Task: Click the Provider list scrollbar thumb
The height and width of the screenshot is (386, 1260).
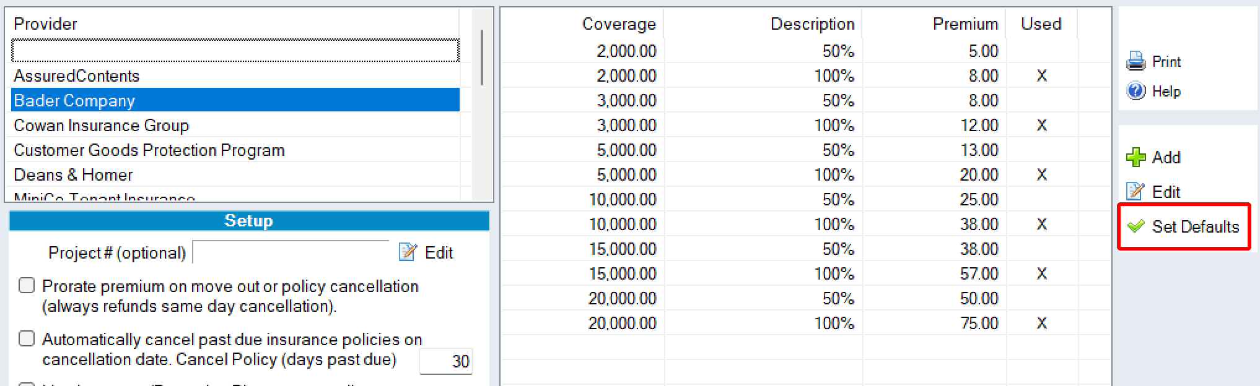Action: pos(481,58)
